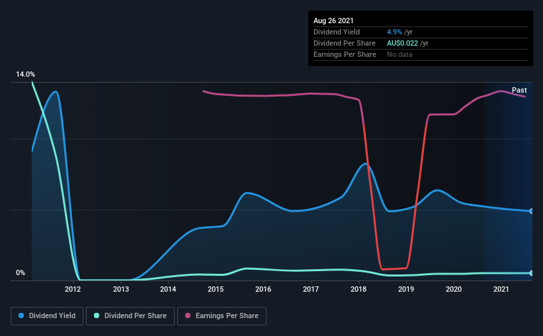The height and width of the screenshot is (336, 543).
Task: Select the 2018 tick on the x-axis
Action: click(x=358, y=289)
